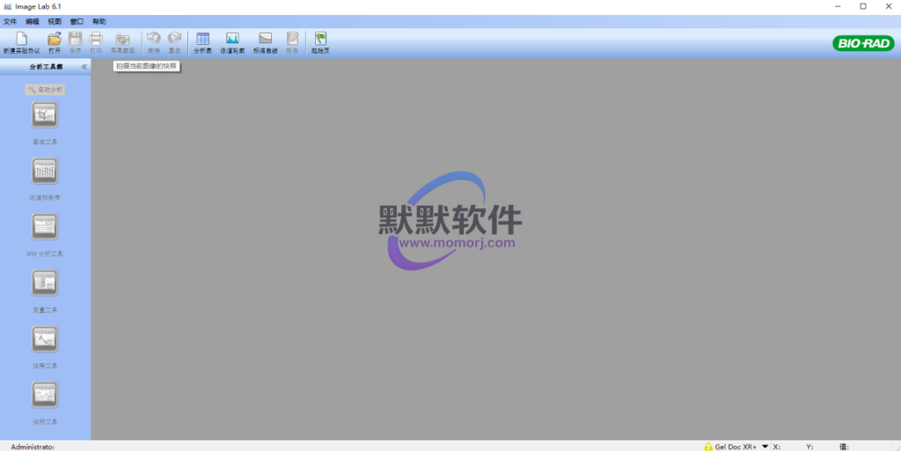Click the yellow warning icon in status bar
The height and width of the screenshot is (451, 901).
pyautogui.click(x=708, y=447)
